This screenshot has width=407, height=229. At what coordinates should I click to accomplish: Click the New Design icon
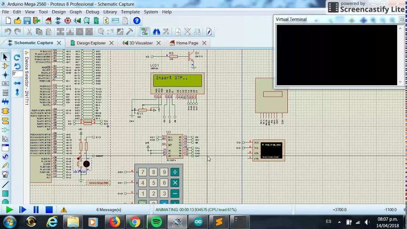8,21
